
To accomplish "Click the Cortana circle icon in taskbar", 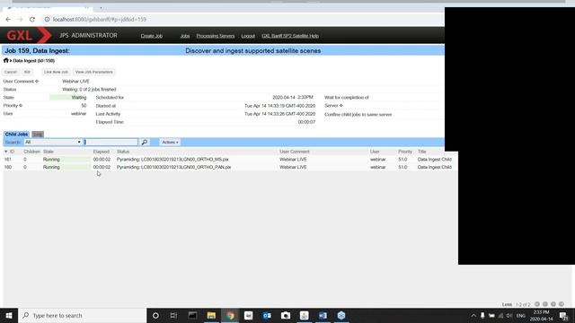I will pyautogui.click(x=155, y=315).
